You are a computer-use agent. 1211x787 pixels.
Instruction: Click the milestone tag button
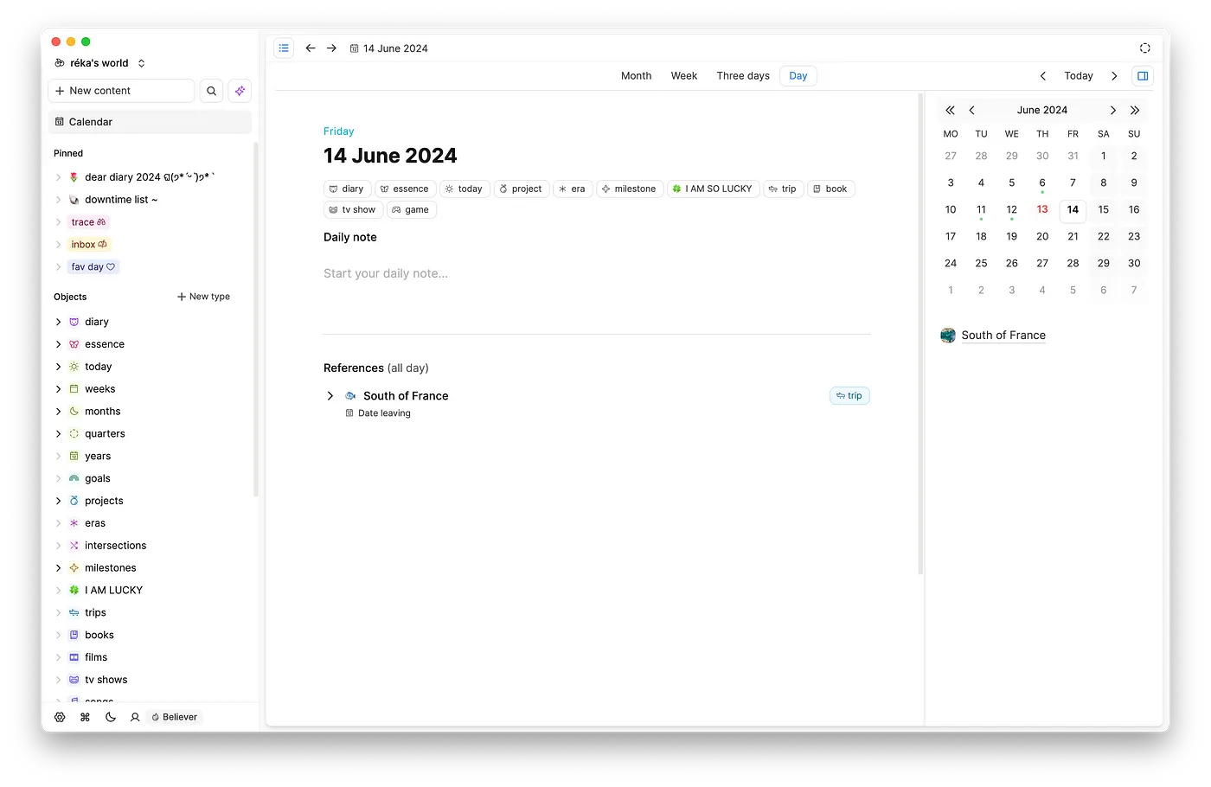point(630,189)
